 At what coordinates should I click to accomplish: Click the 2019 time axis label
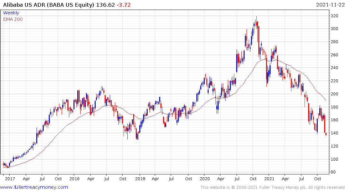[x=140, y=179]
